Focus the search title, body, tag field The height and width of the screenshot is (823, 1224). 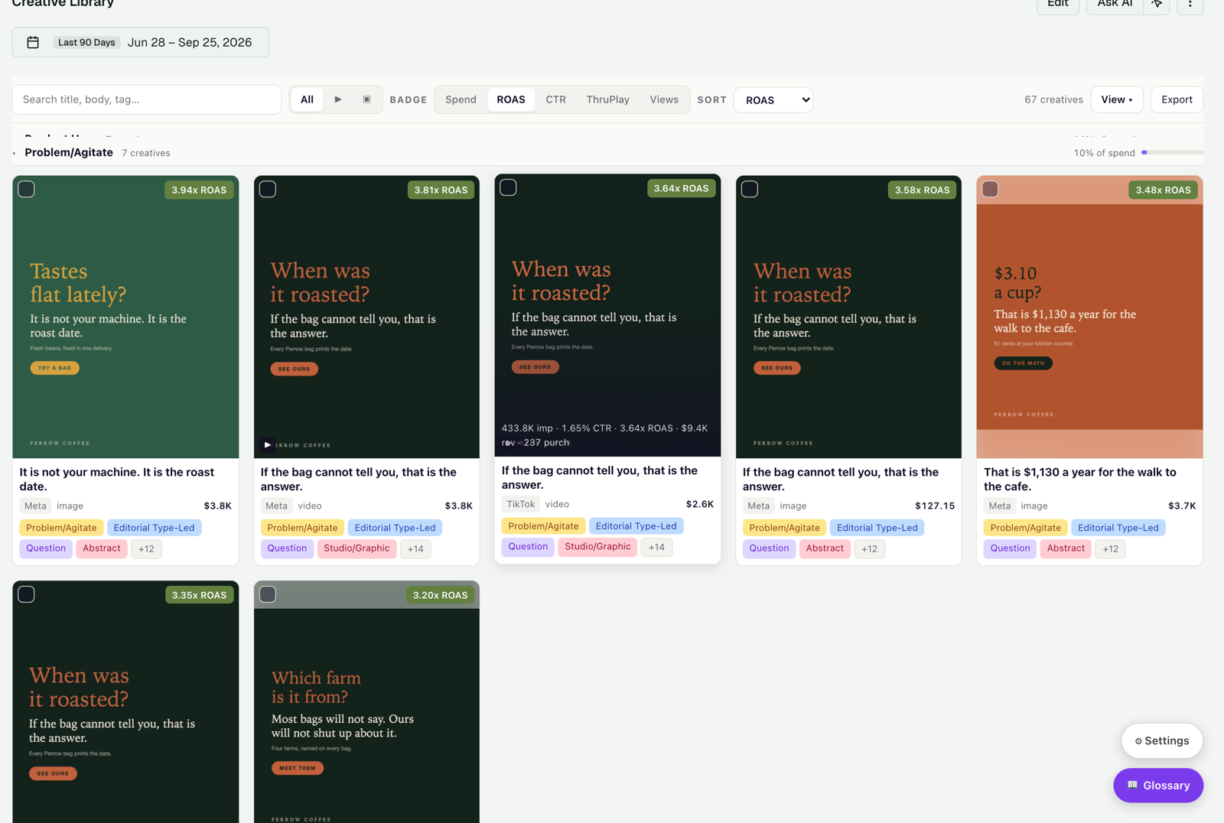tap(147, 99)
